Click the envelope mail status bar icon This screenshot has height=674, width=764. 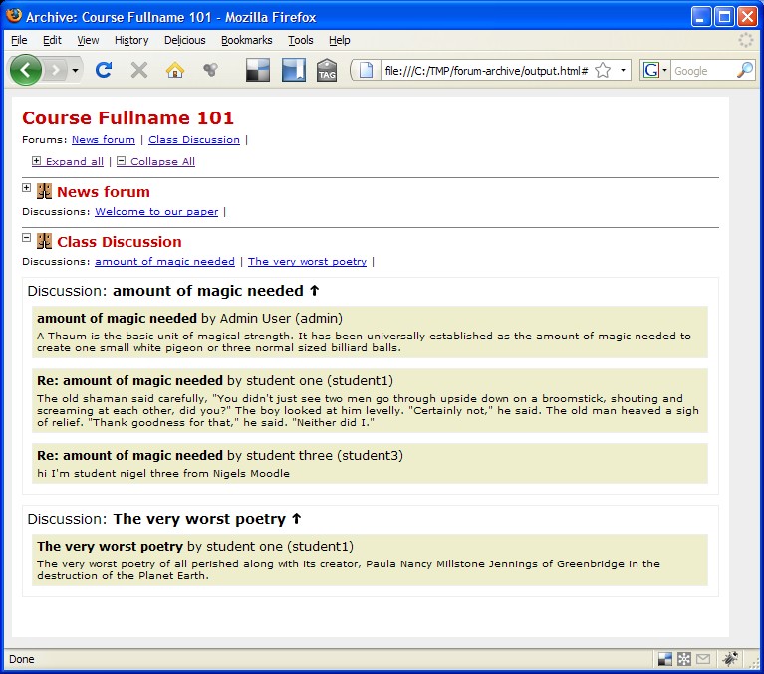[x=702, y=659]
